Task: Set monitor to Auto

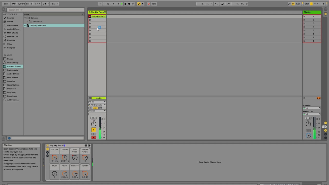Action: [x=95, y=108]
